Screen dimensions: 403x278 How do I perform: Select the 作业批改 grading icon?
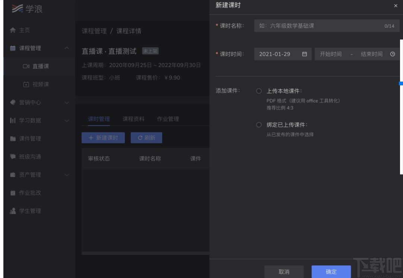point(12,192)
